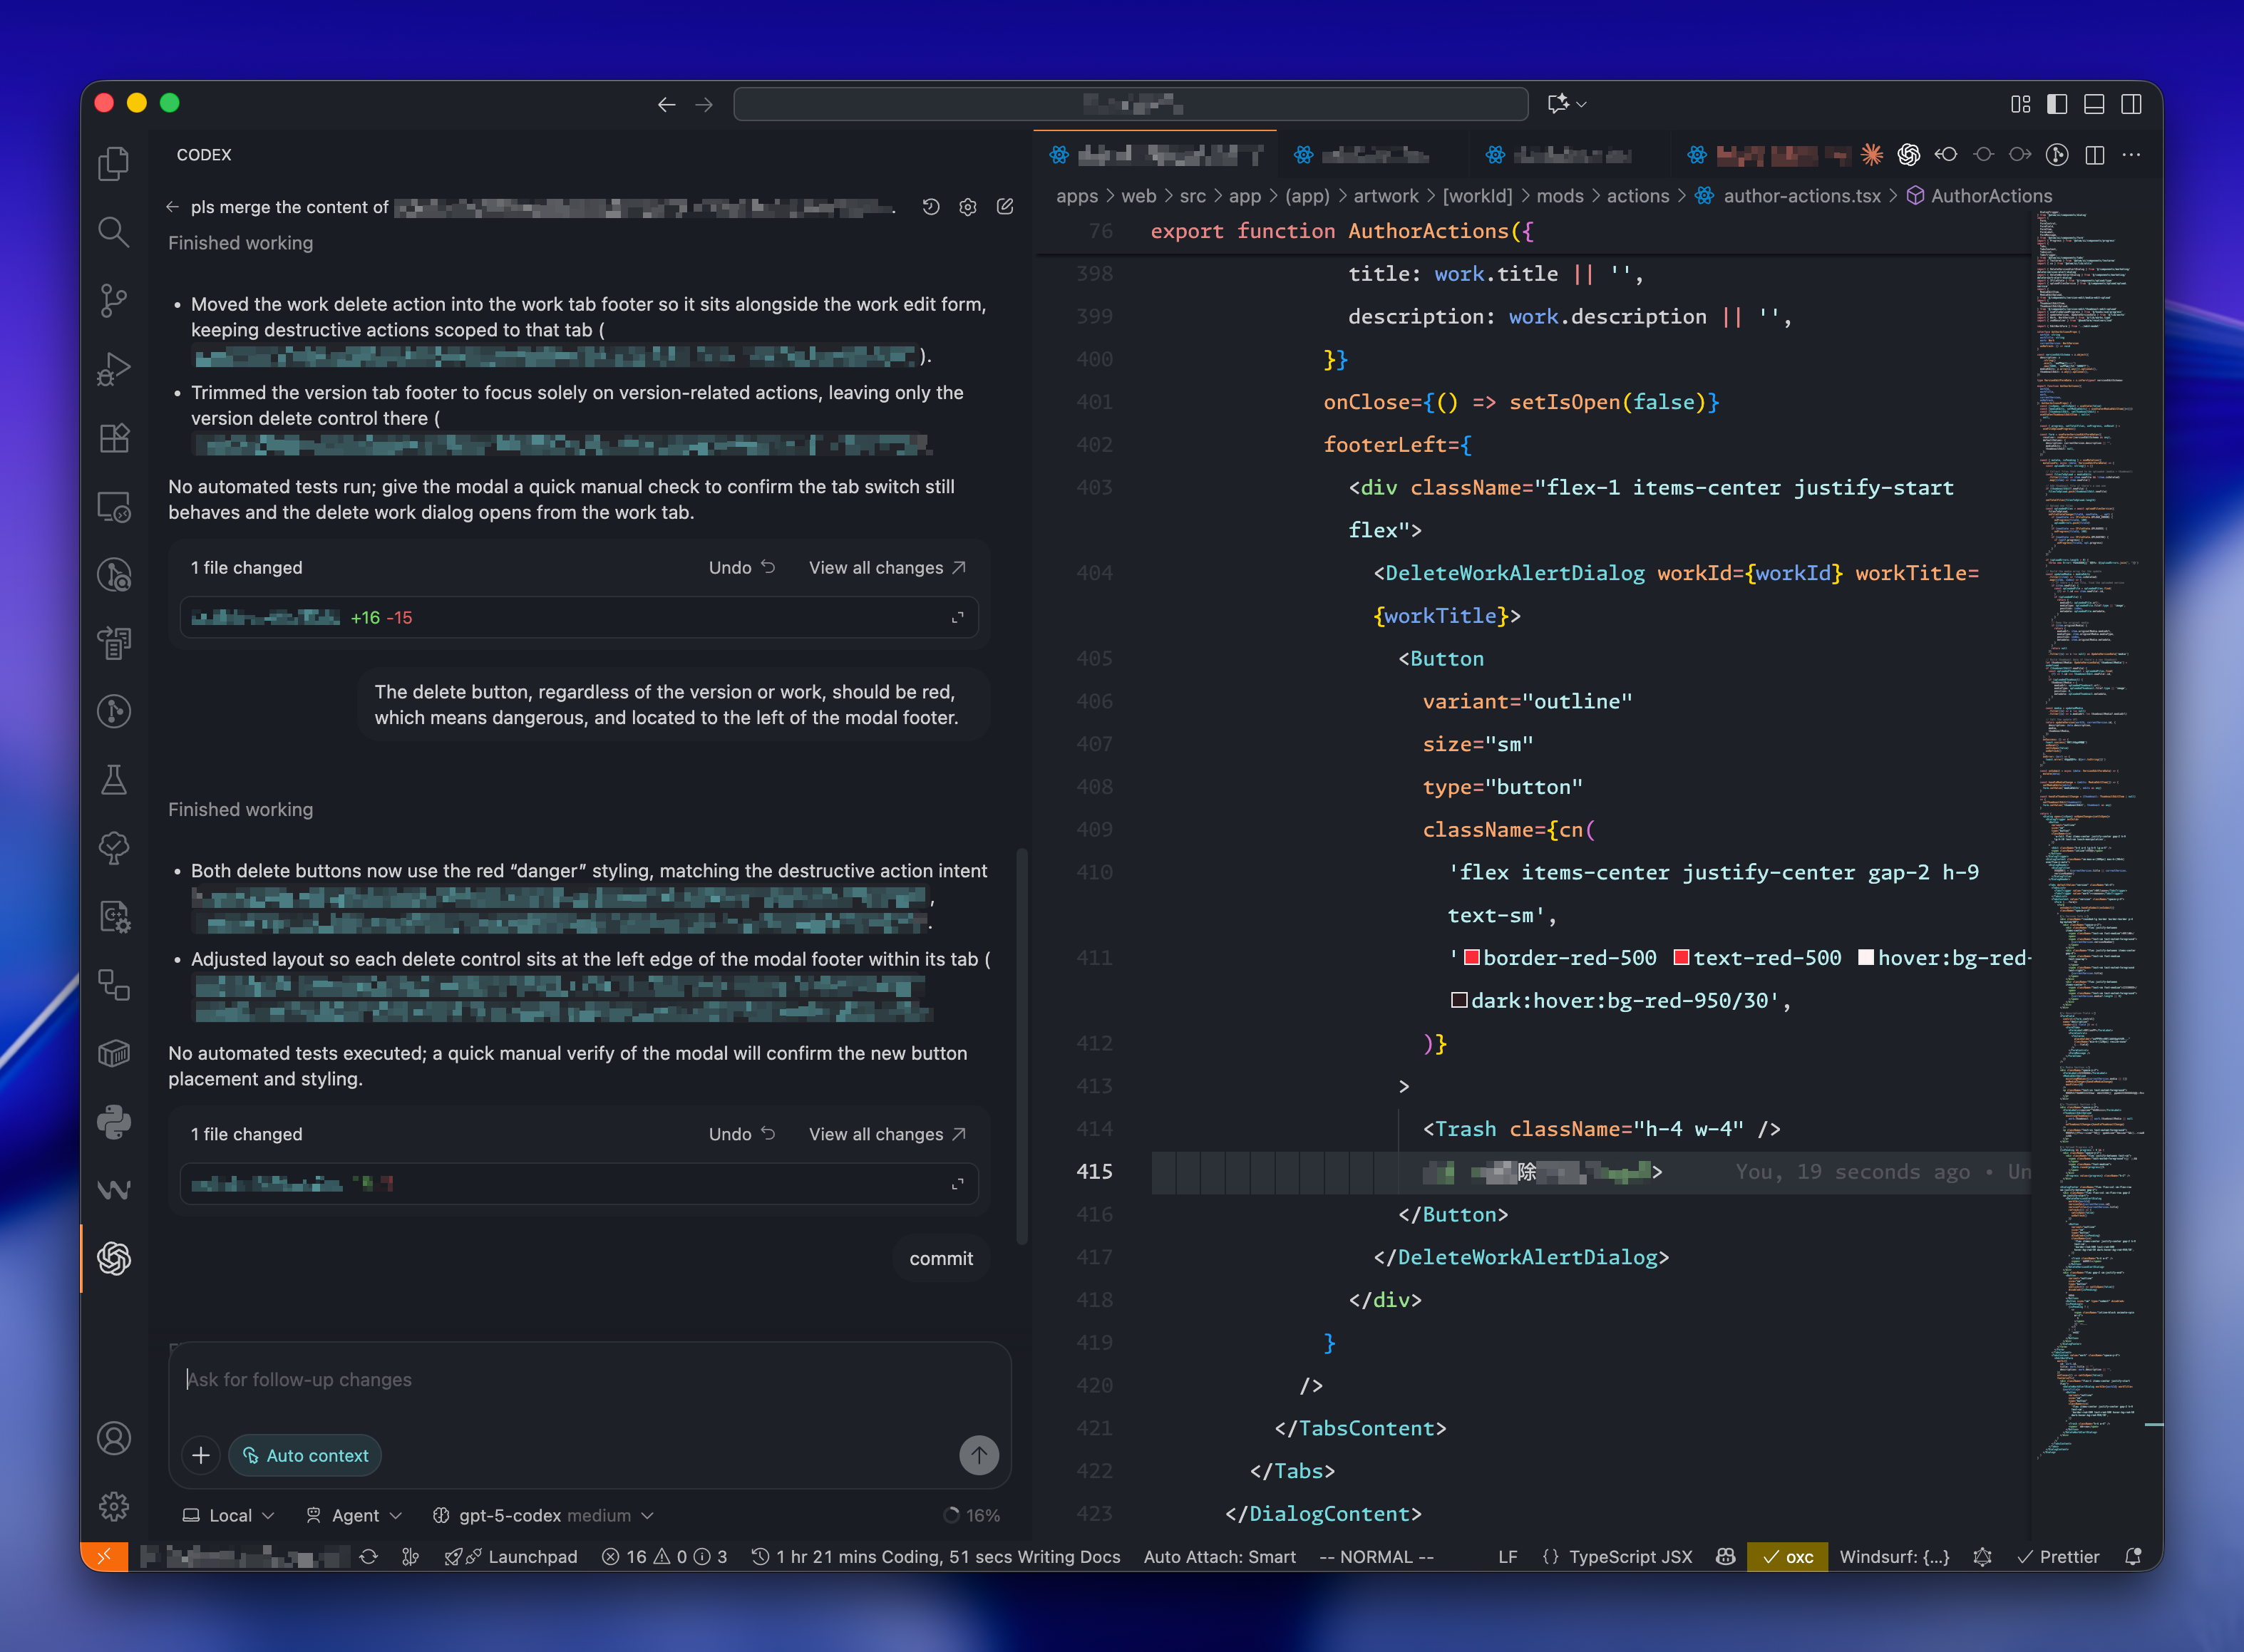Click the Auto context button
This screenshot has width=2244, height=1652.
(x=305, y=1455)
